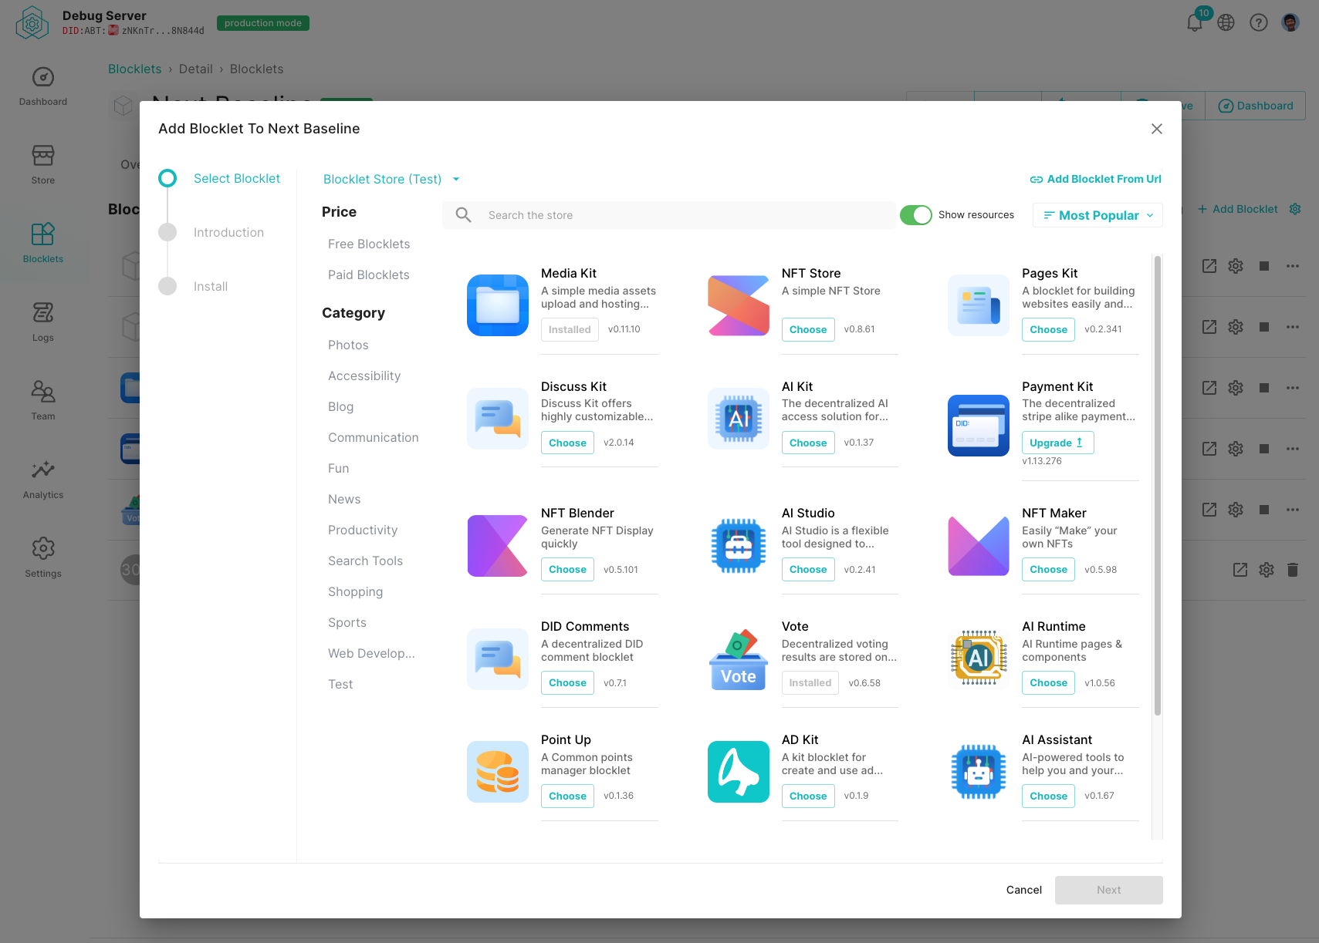Open the Logs sidebar icon
The width and height of the screenshot is (1319, 943).
coord(42,322)
